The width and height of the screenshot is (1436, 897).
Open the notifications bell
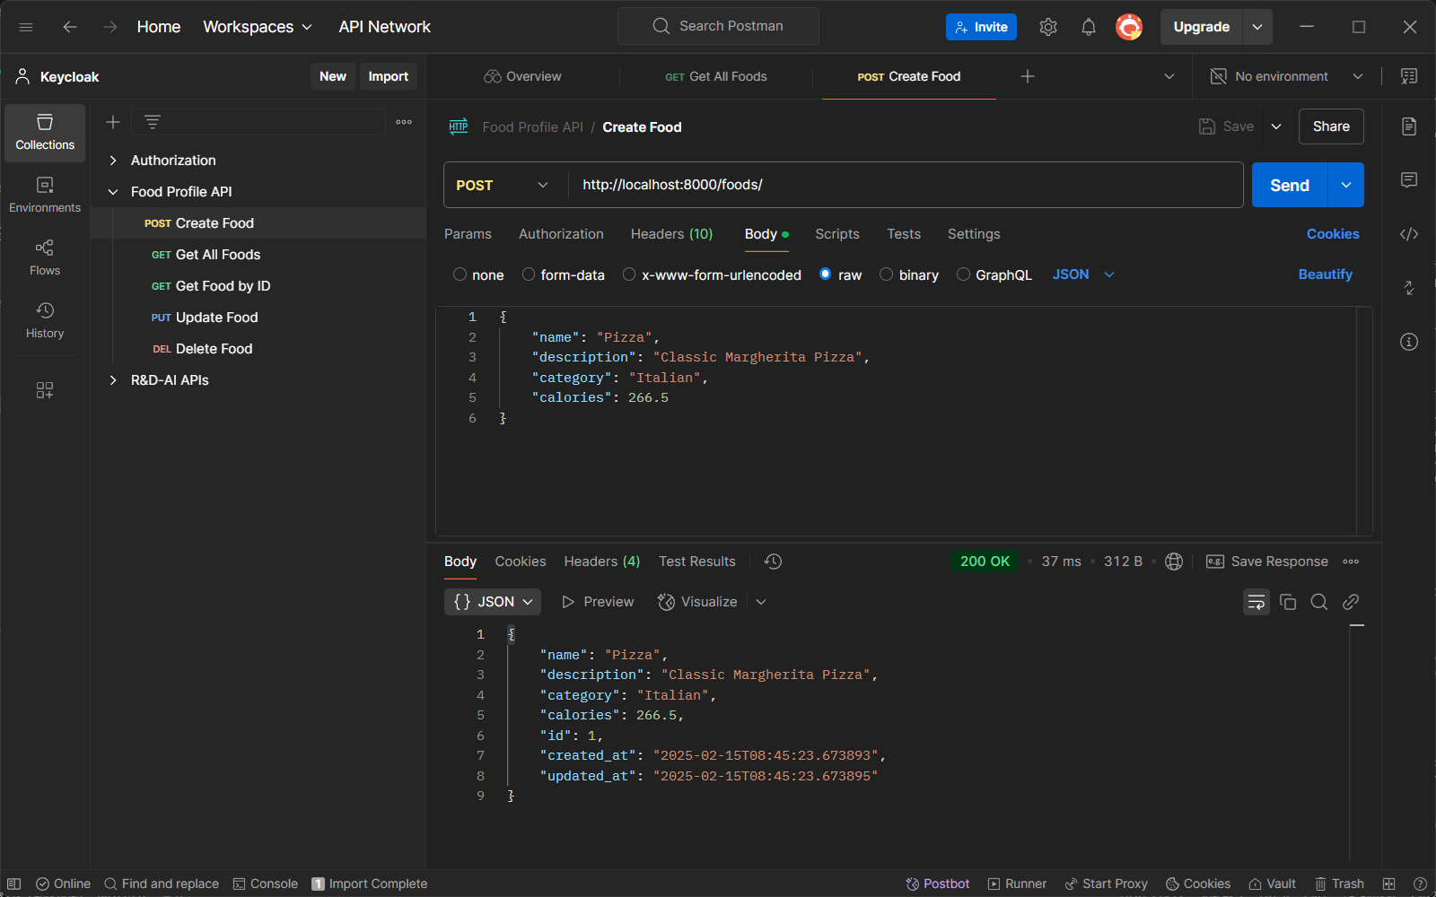[1089, 27]
